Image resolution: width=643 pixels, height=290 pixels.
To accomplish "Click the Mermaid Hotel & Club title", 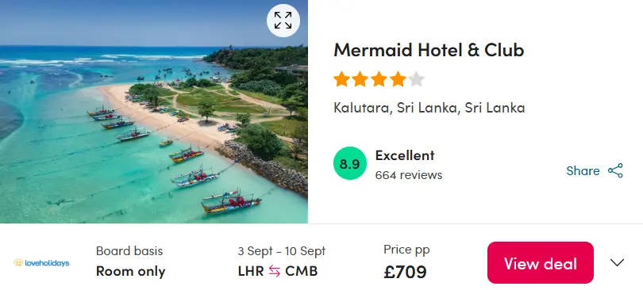I will click(x=429, y=50).
